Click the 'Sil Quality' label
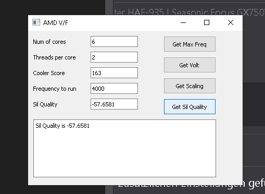 [x=45, y=104]
